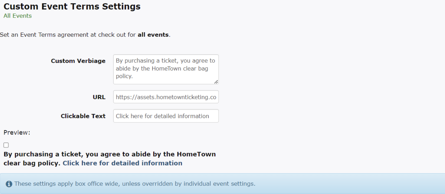Screen dimensions: 445x194
Task: Grab the Custom Verbiage textarea resize handle
Action: [216, 82]
